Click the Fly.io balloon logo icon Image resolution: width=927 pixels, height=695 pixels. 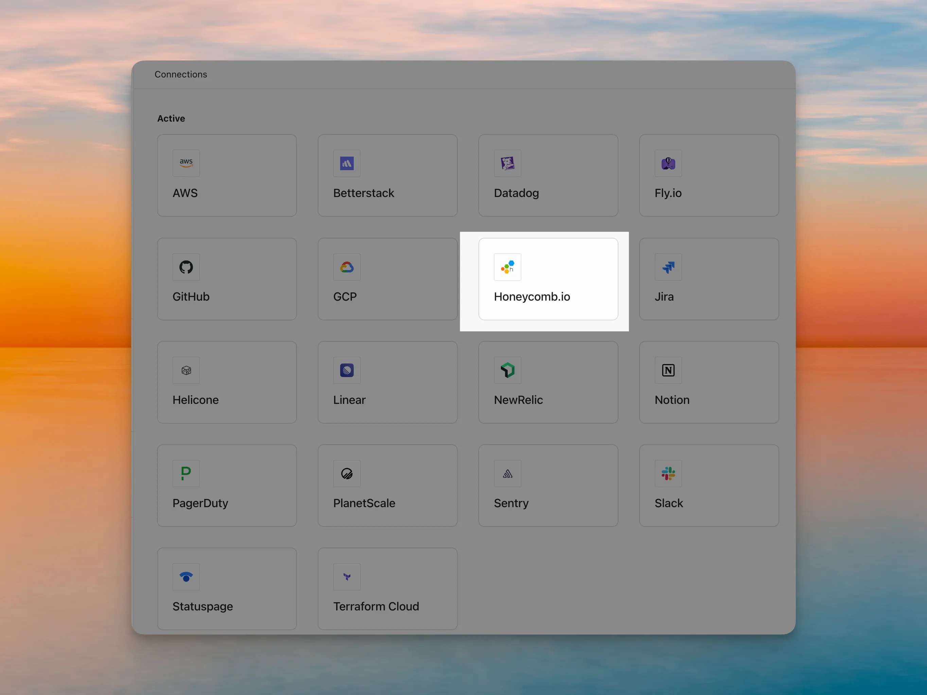pyautogui.click(x=668, y=163)
